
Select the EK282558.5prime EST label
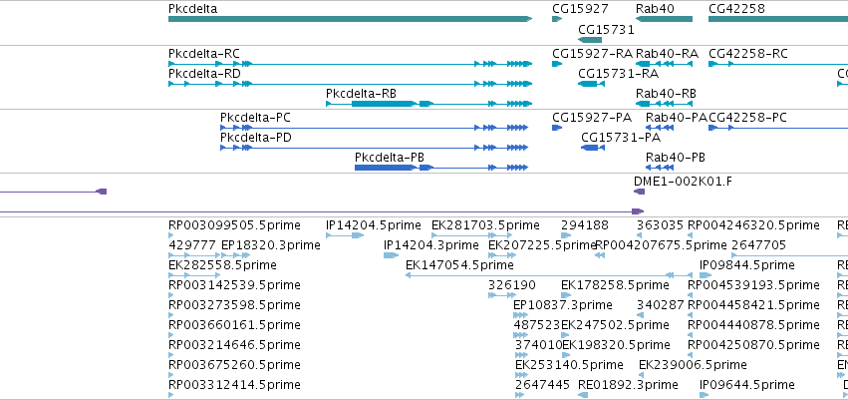pos(222,265)
